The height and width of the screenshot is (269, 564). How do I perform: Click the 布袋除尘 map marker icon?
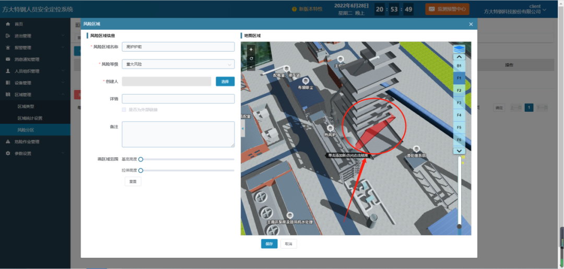pos(305,80)
